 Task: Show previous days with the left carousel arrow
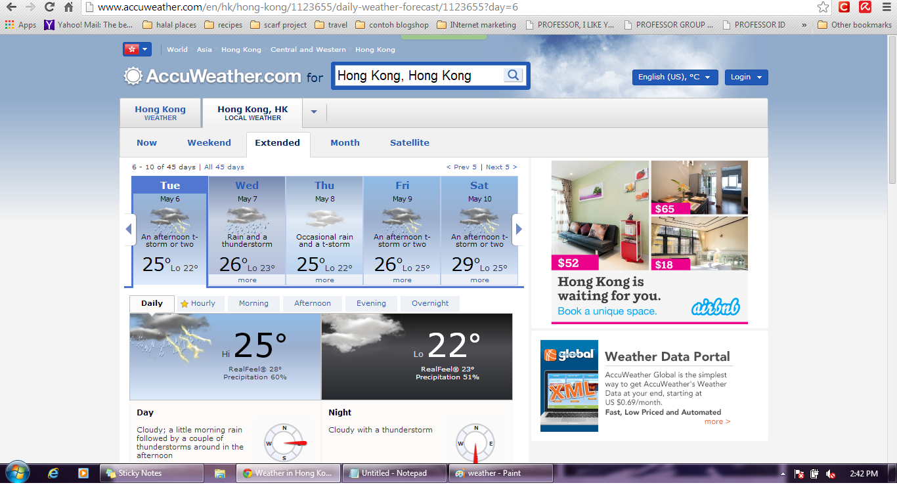(129, 230)
